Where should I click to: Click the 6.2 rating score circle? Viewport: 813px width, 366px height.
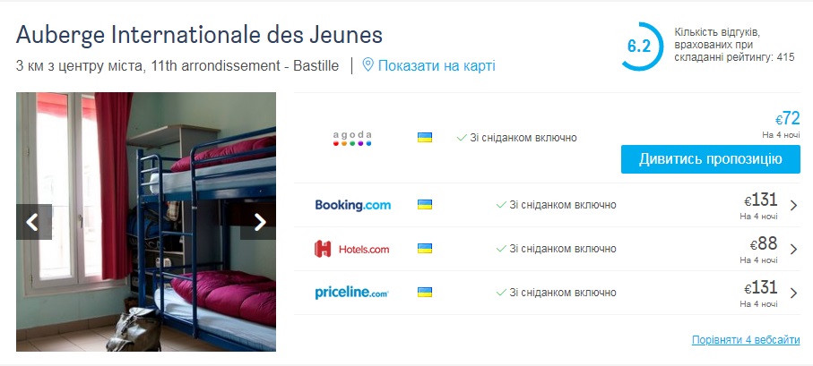point(639,47)
